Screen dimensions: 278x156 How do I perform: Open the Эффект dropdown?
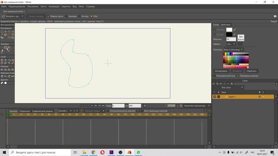click(231, 44)
